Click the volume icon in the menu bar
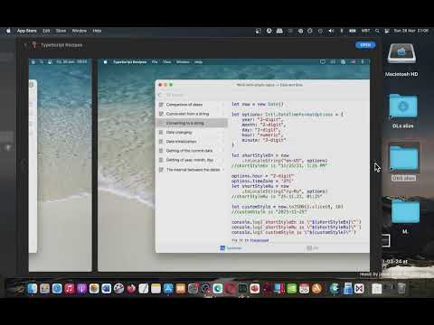The image size is (434, 325). [331, 31]
